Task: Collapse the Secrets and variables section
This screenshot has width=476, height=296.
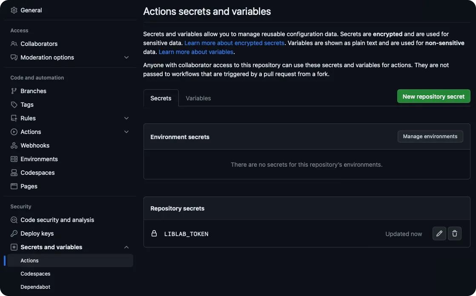Action: point(126,247)
